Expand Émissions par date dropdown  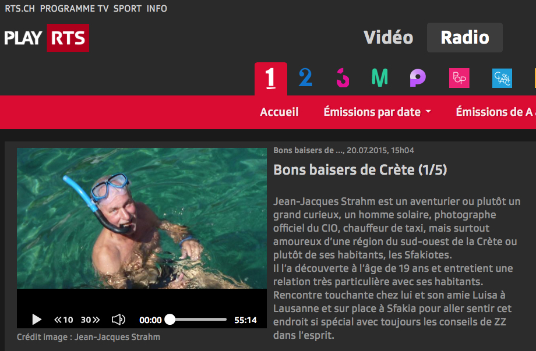click(377, 112)
